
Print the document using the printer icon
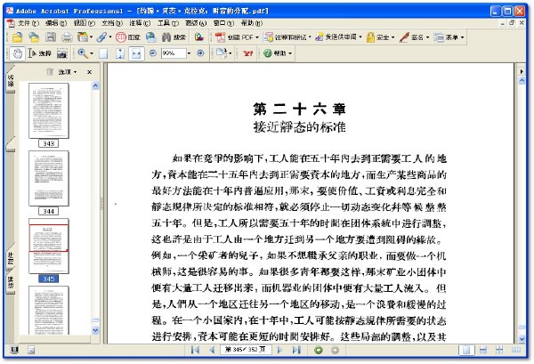tap(67, 36)
